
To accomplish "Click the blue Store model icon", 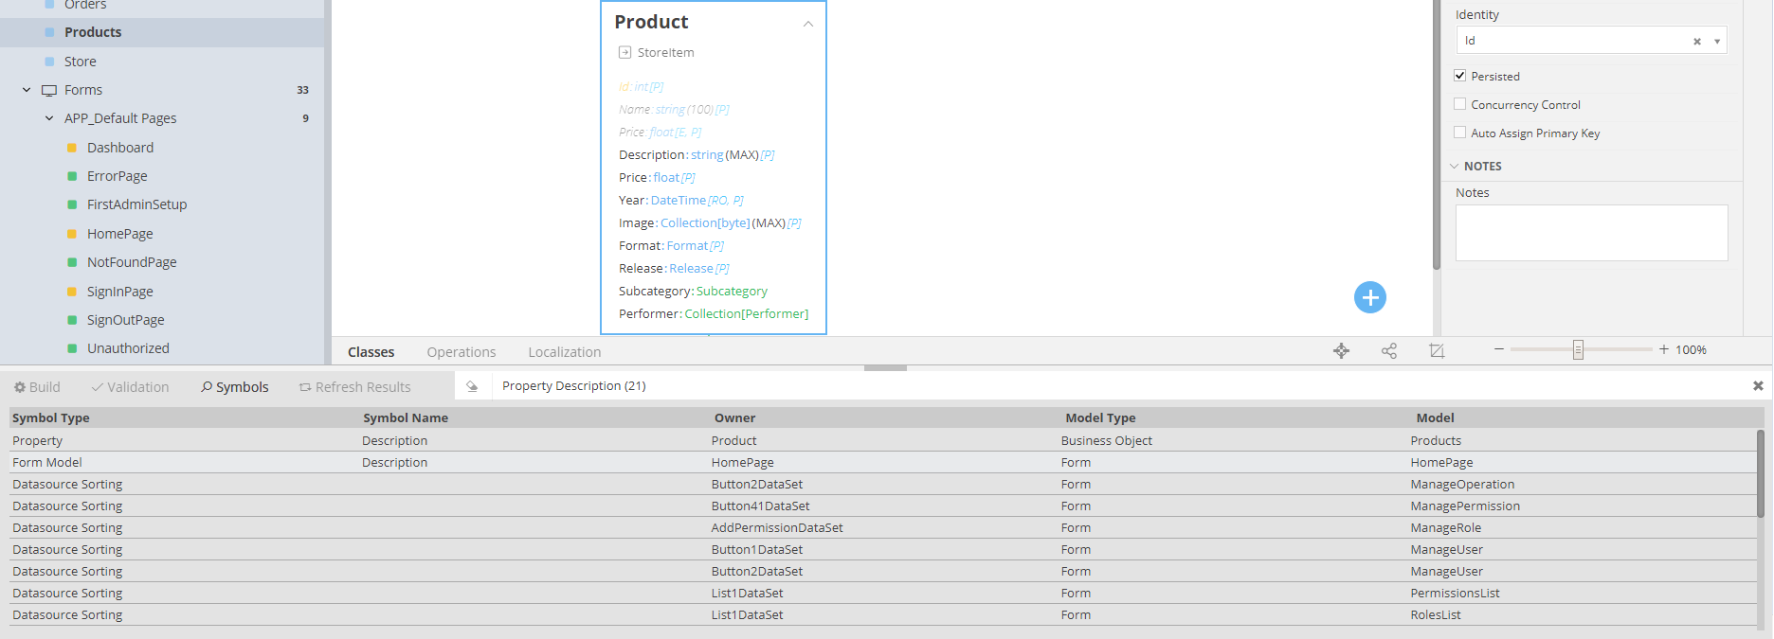I will point(49,62).
